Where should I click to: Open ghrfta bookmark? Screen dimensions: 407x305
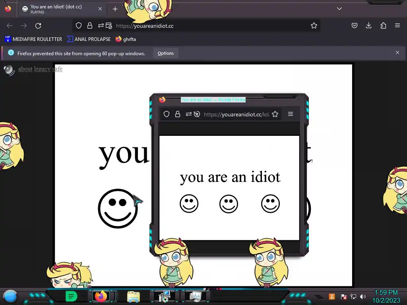tap(126, 39)
